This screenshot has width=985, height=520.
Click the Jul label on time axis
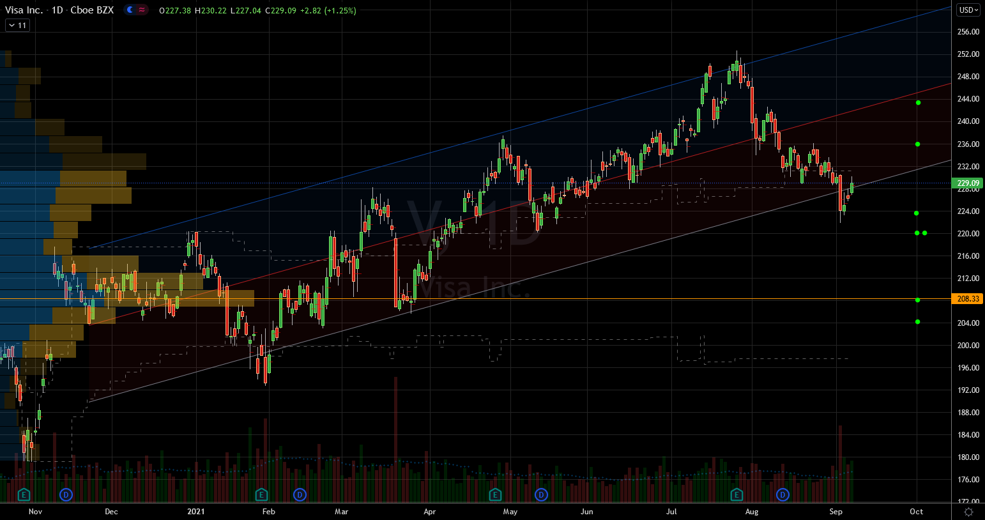pos(671,512)
